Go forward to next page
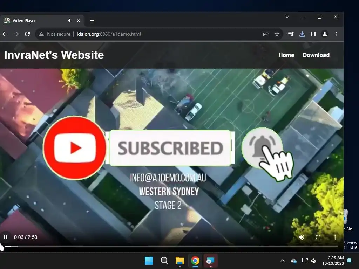Viewport: 359px width, 269px height. tap(16, 34)
